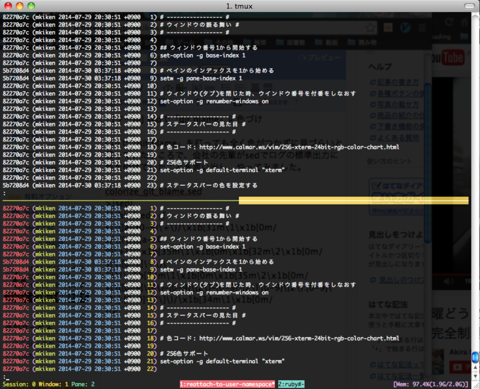The width and height of the screenshot is (480, 389).
Task: Click the command prompt ':' in the lower pane
Action: click(4, 377)
